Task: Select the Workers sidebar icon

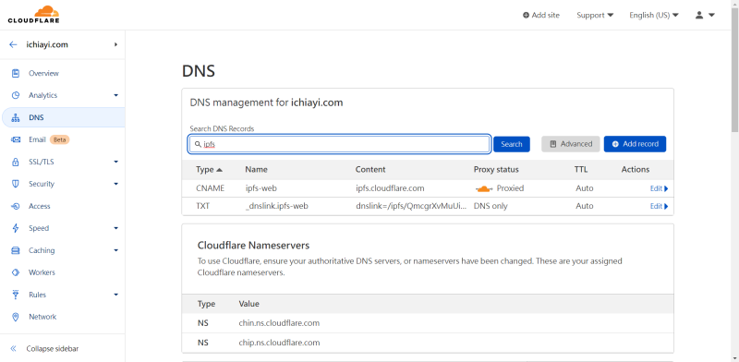Action: point(16,272)
